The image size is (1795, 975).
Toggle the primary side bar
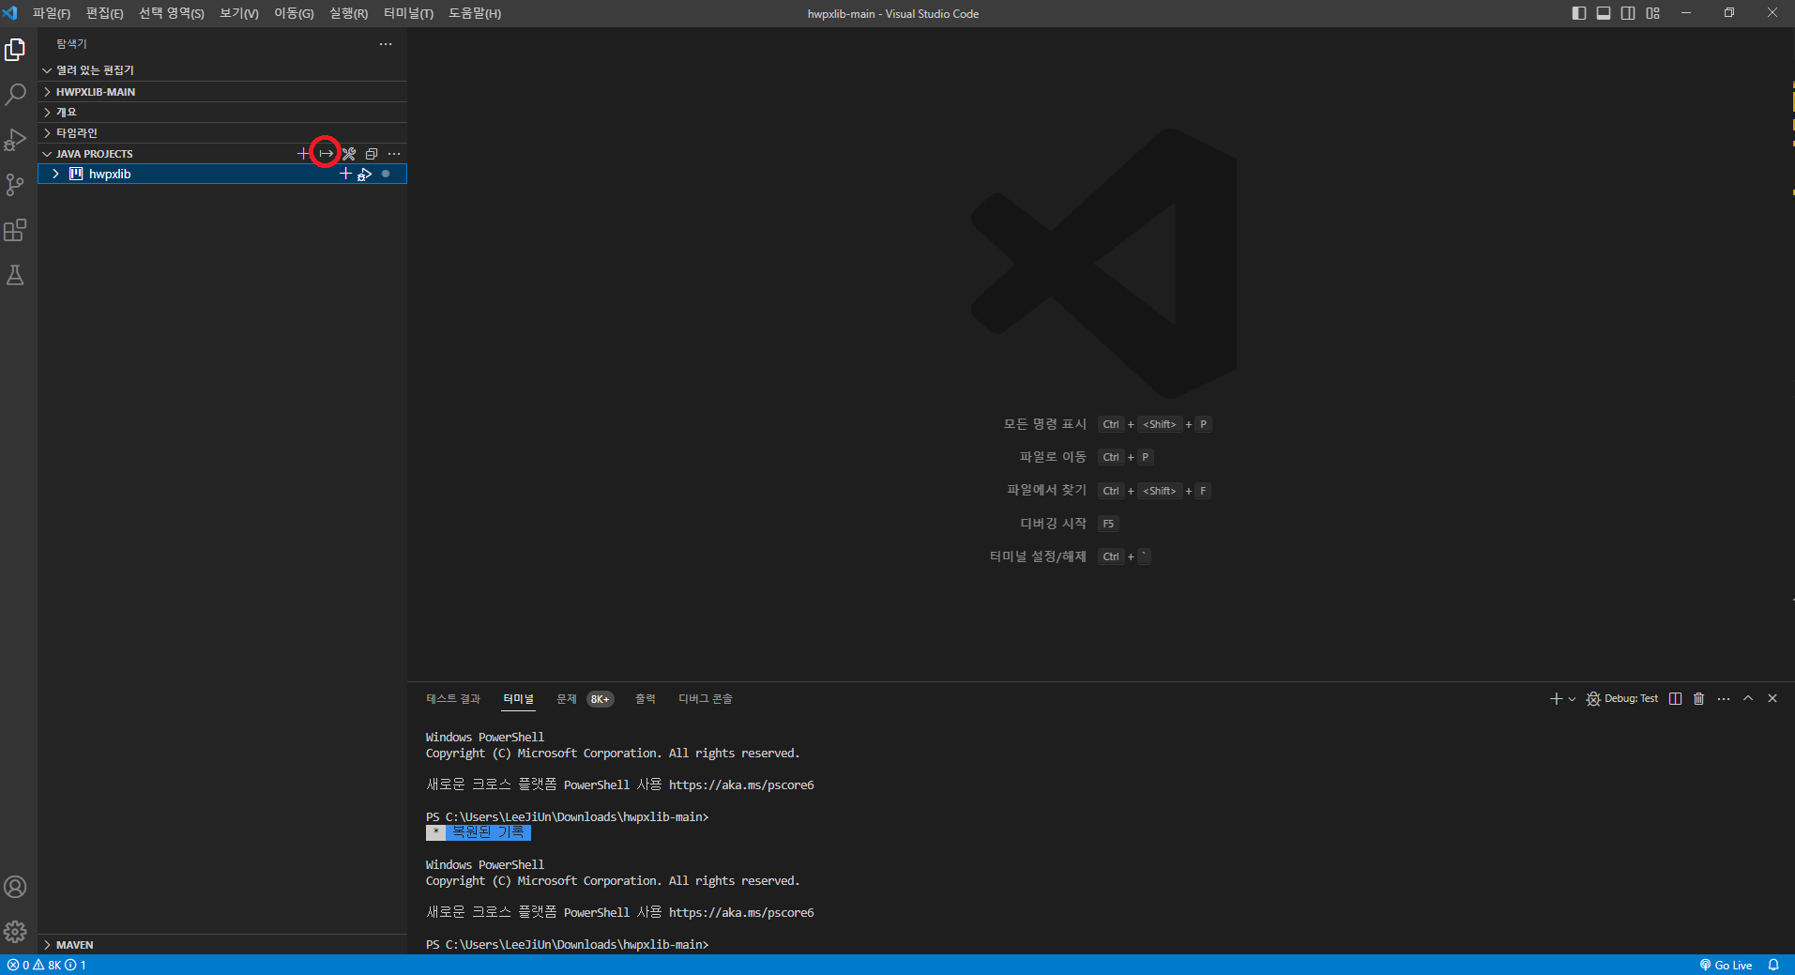(x=1579, y=13)
